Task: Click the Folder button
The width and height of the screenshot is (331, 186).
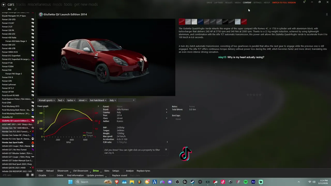Action: 40,171
